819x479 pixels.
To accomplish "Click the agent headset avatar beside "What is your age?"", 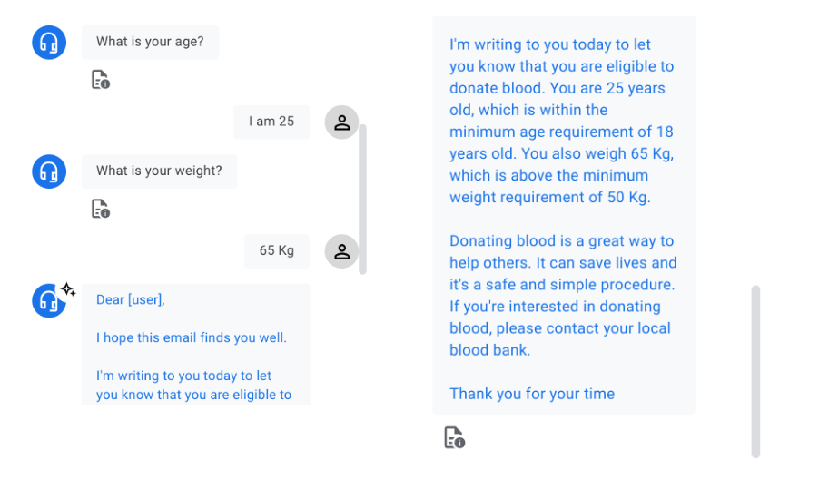I will tap(49, 43).
